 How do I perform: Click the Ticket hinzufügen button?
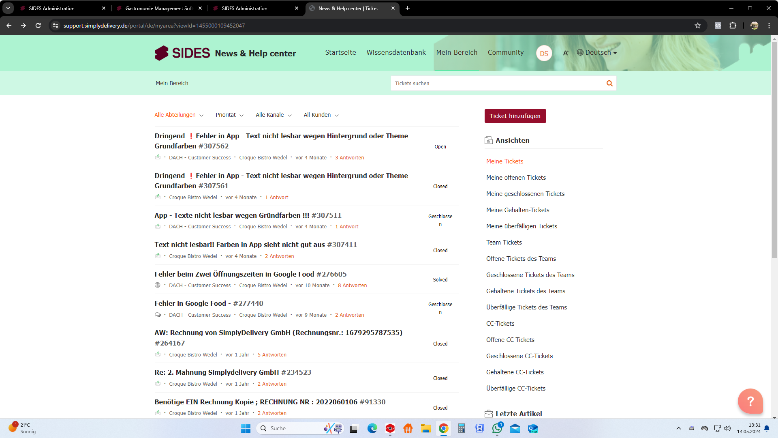pos(515,116)
